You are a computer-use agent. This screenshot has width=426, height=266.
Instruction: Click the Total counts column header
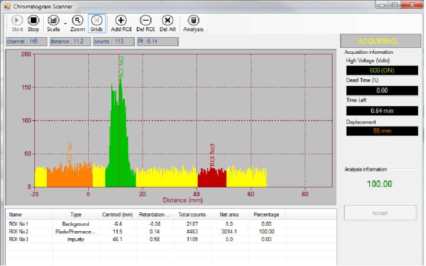click(188, 215)
